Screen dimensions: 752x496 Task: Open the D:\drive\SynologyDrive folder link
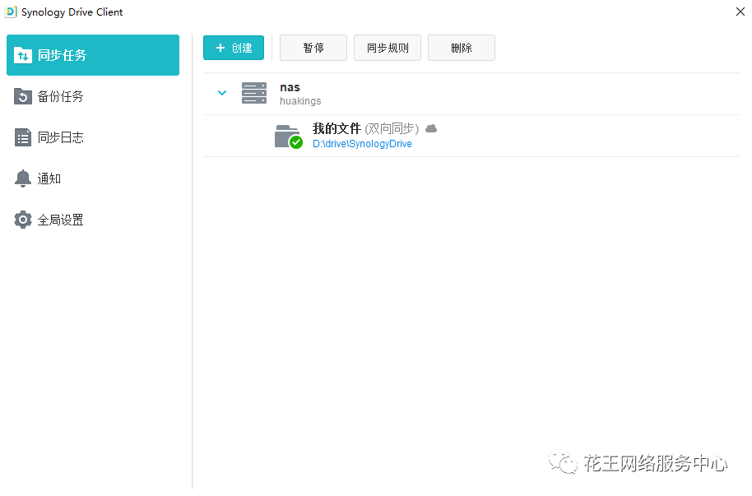pos(362,144)
